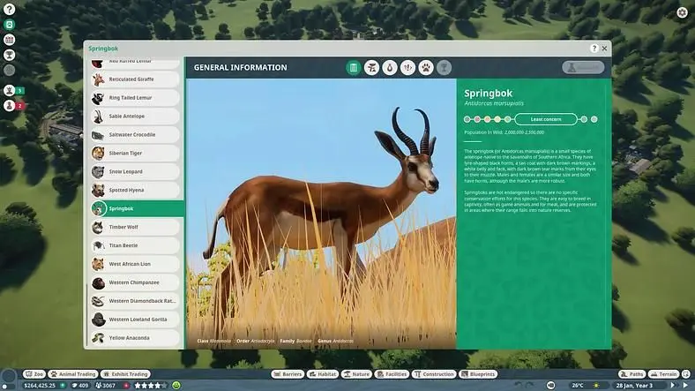
Task: Click the play speed control
Action: [x=685, y=385]
